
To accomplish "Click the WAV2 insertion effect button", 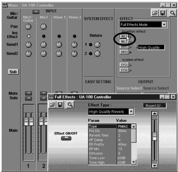I will point(124,52).
